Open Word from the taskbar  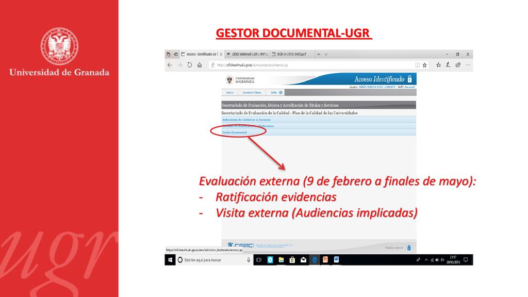(336, 260)
